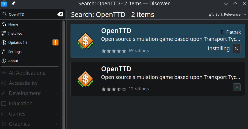This screenshot has height=129, width=248.
Task: Click the search magnifier icon
Action: click(5, 14)
